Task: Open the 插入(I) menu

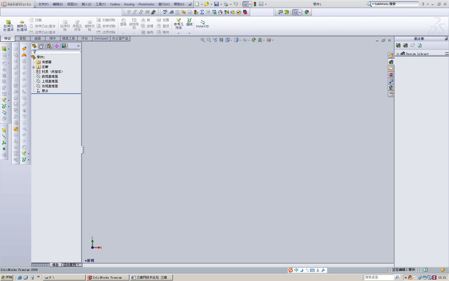Action: click(86, 4)
